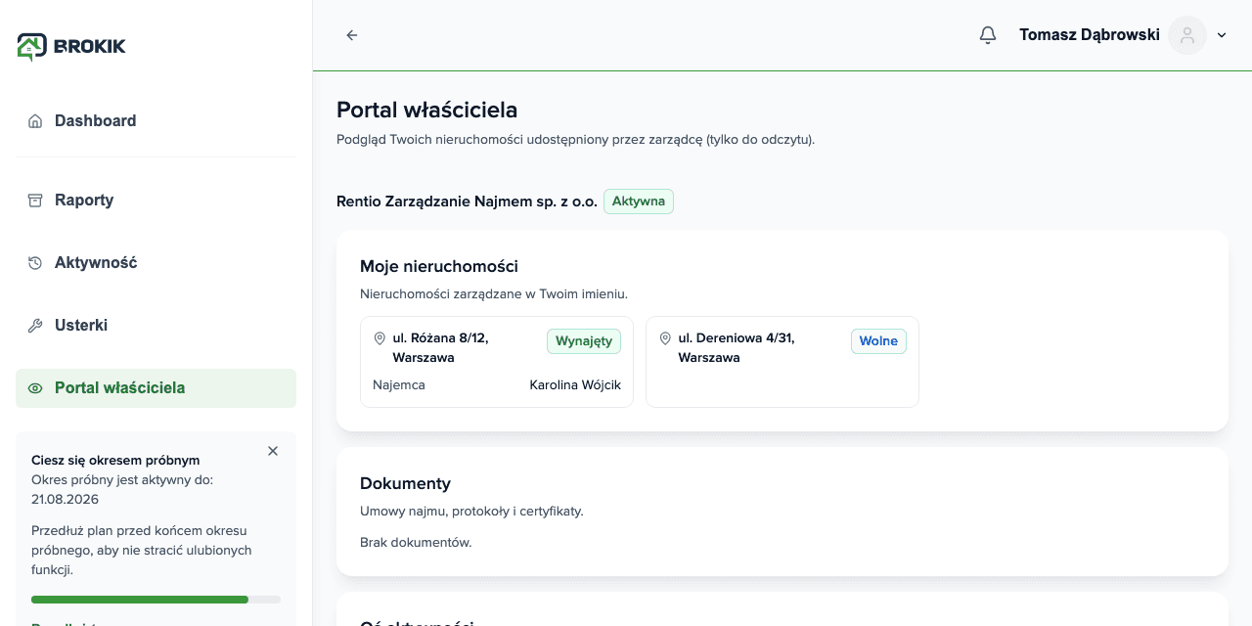Click the Dashboard home icon
The height and width of the screenshot is (626, 1252).
(35, 121)
